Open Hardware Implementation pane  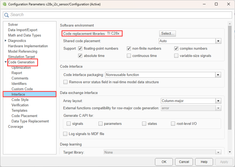point(28,46)
